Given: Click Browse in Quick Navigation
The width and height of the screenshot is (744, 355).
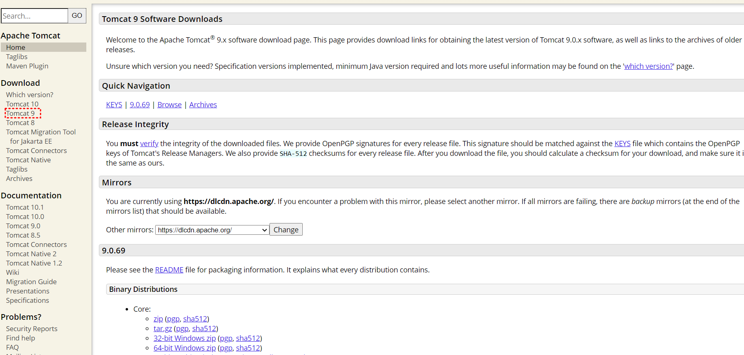Looking at the screenshot, I should [x=169, y=104].
